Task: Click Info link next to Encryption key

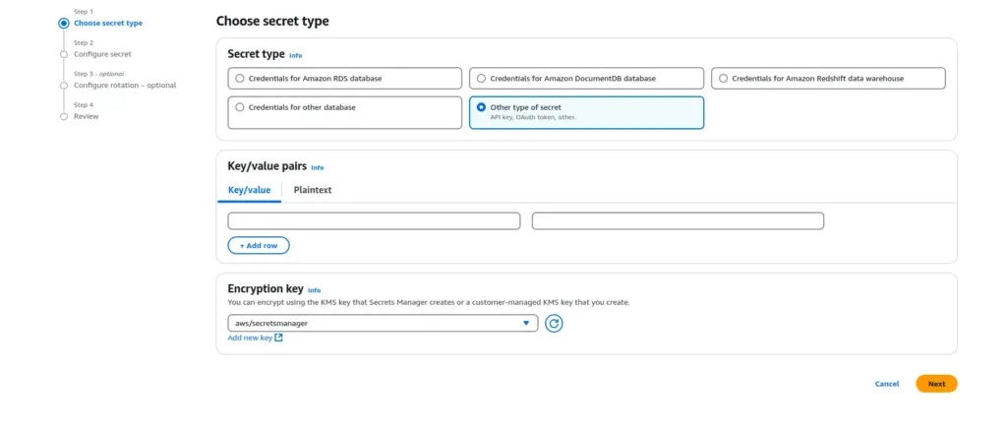Action: pos(314,290)
